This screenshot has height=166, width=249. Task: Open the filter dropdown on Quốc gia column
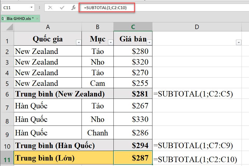coord(78,42)
